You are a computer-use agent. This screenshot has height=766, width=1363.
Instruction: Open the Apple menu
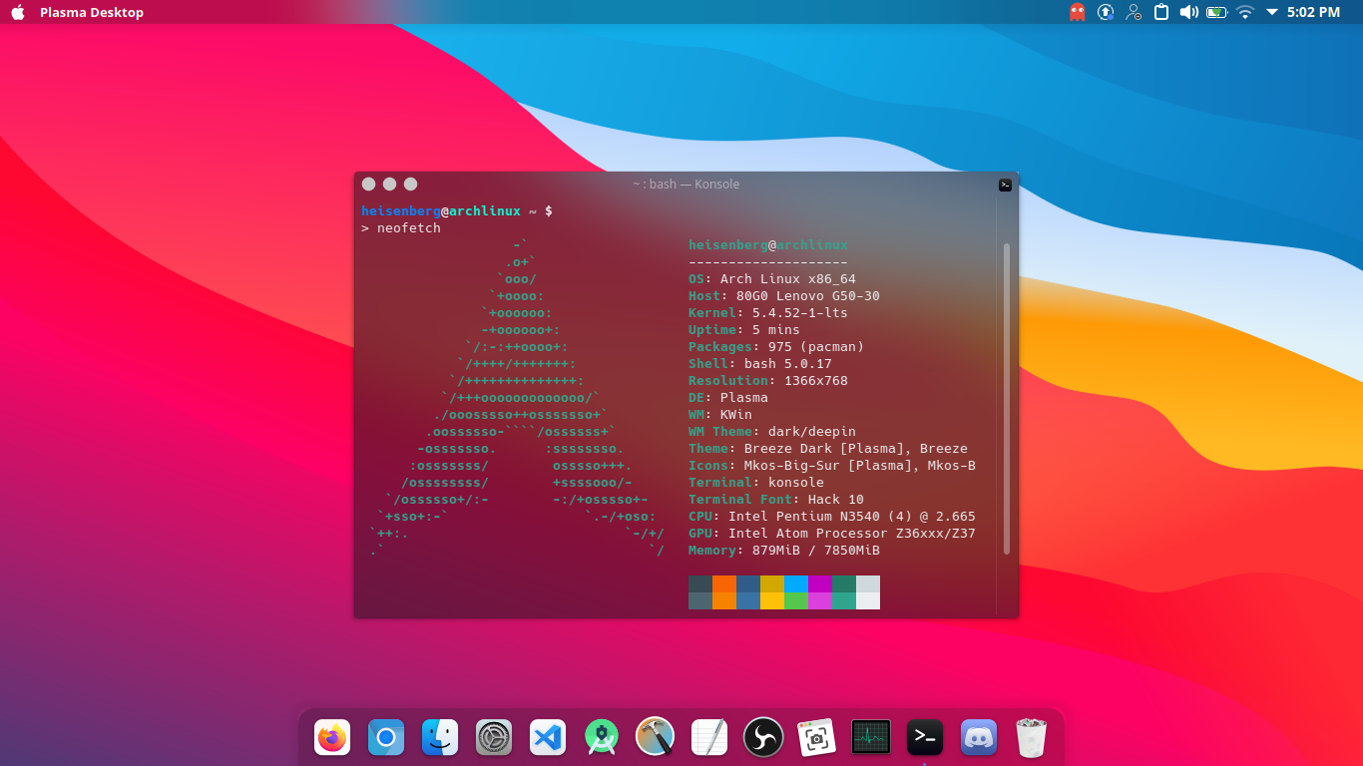(17, 12)
